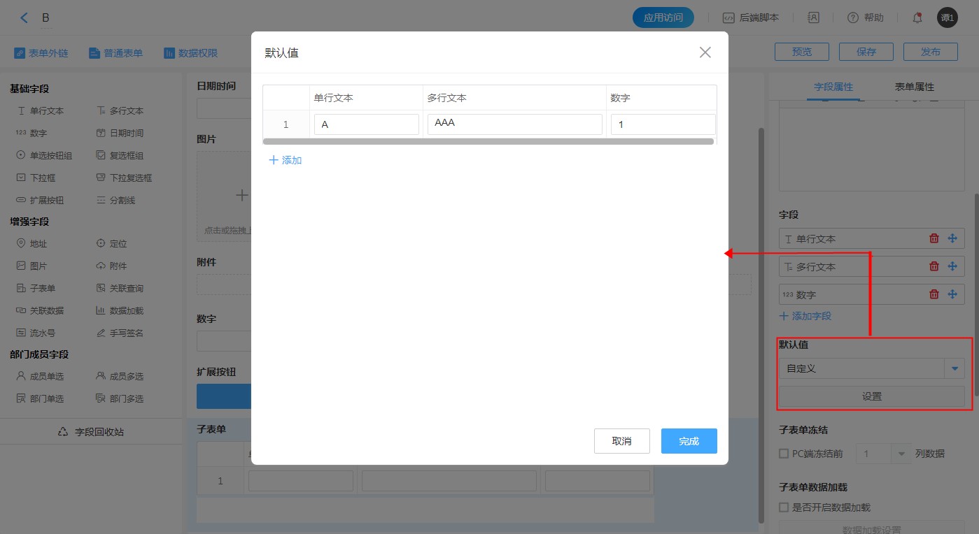Open the 后端脚本 script editor
This screenshot has width=979, height=534.
point(751,18)
